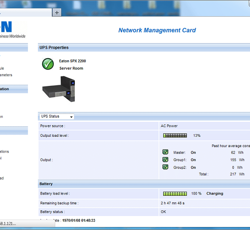Image resolution: width=250 pixels, height=230 pixels.
Task: Click the Master 62 Wh consumption value
Action: (x=237, y=153)
